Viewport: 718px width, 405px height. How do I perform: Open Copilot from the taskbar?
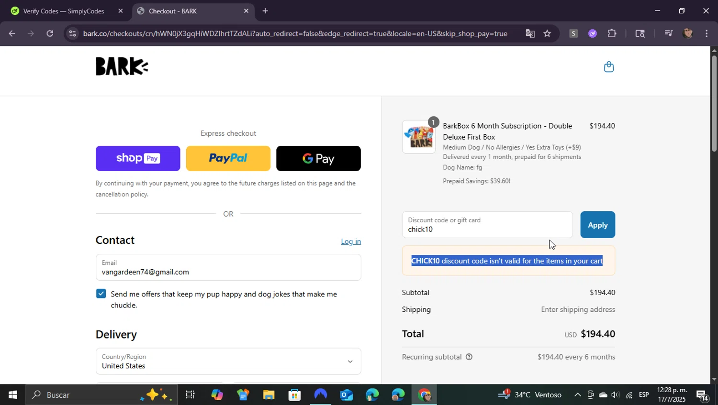[x=217, y=395]
